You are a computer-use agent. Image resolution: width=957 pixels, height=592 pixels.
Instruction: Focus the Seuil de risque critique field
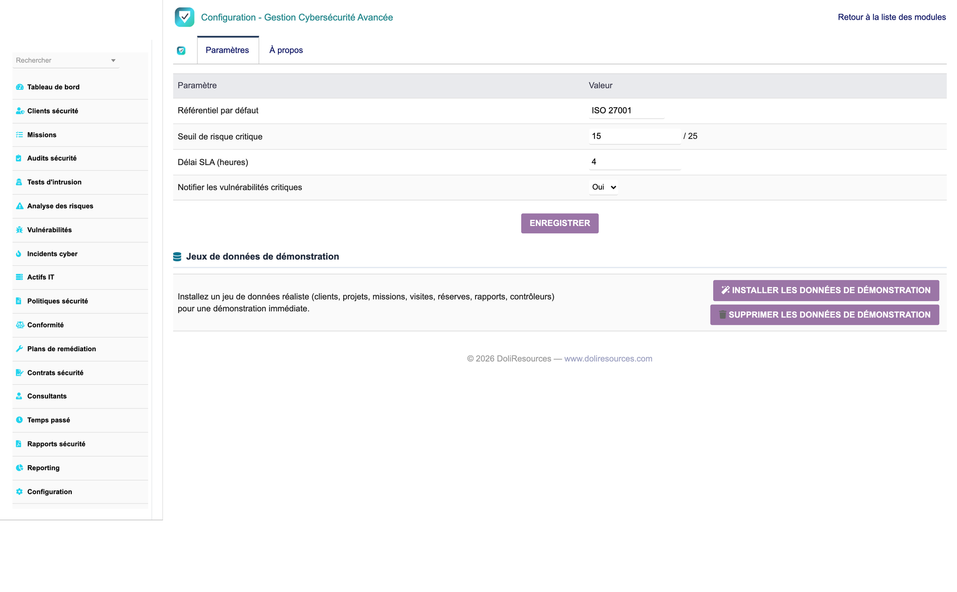click(x=634, y=136)
